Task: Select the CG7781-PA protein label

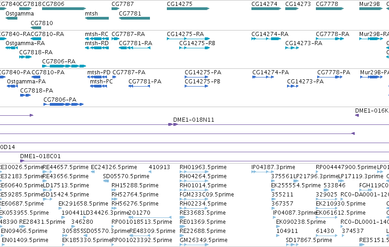Action: (145, 82)
